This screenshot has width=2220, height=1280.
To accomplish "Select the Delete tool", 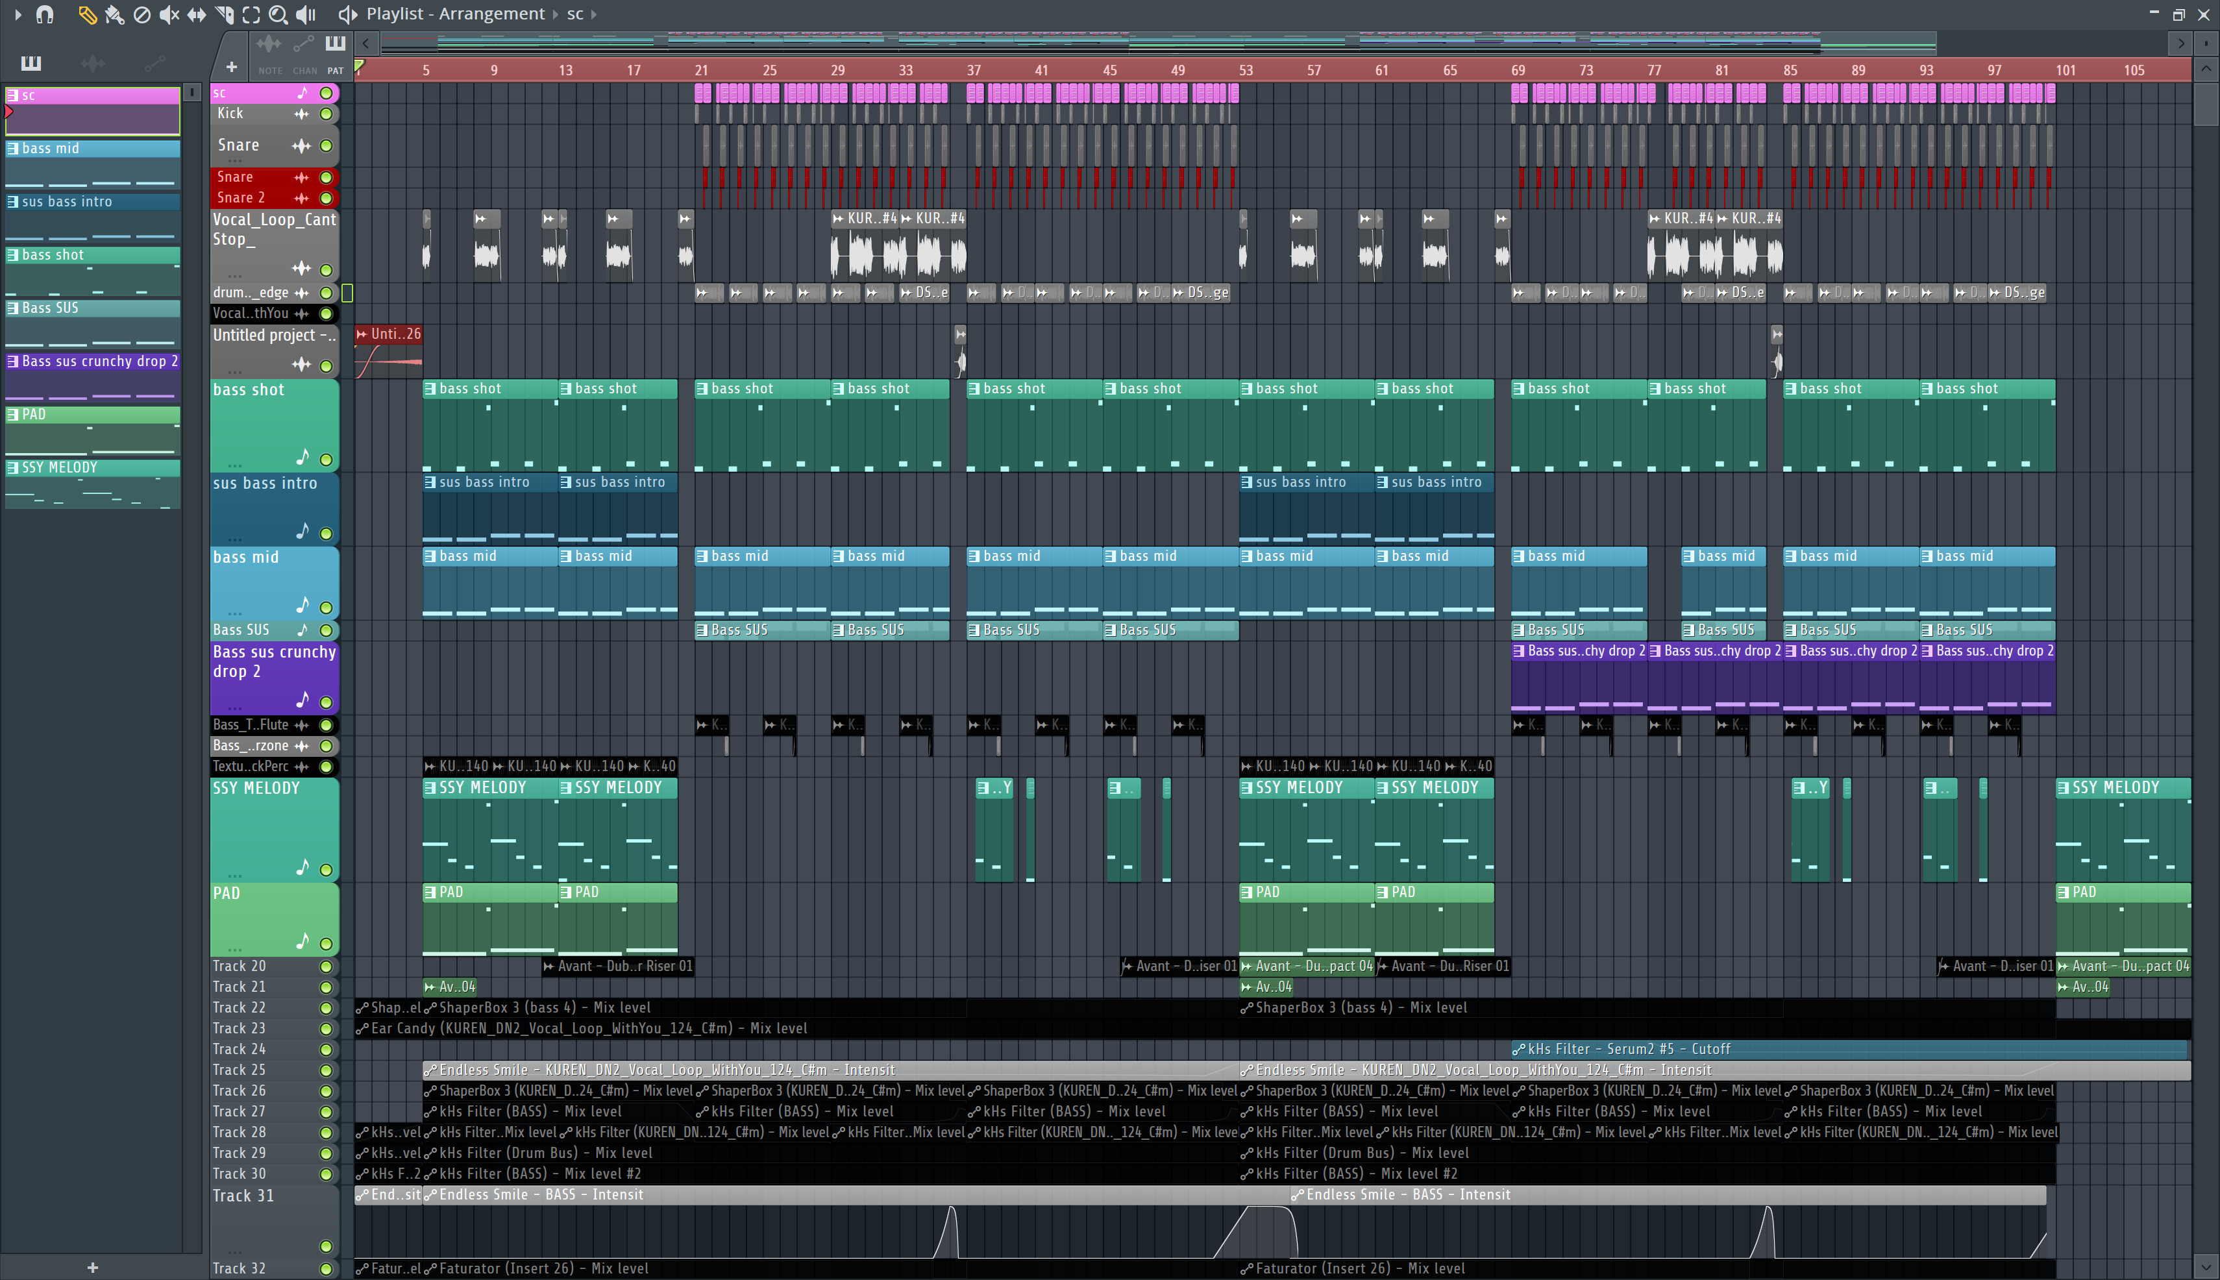I will pos(142,14).
